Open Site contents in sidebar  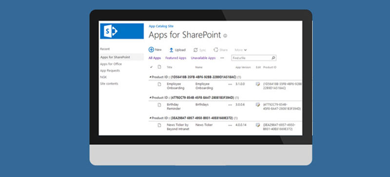coord(109,84)
